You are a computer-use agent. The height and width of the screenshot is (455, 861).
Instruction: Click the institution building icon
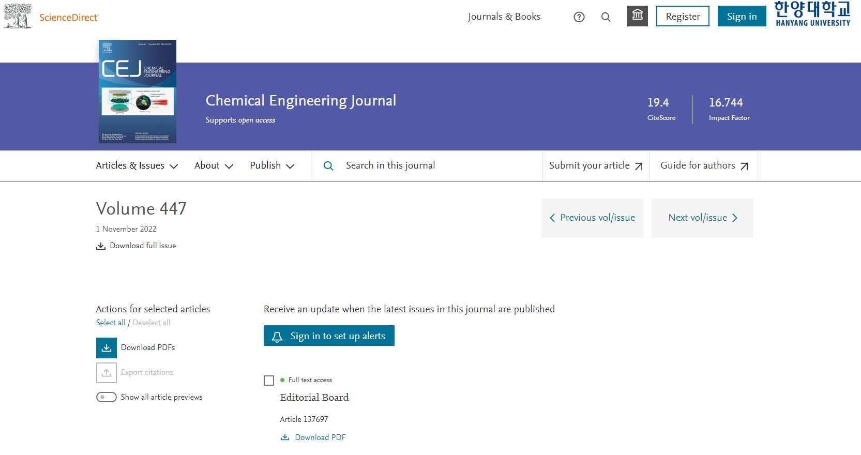pos(638,16)
